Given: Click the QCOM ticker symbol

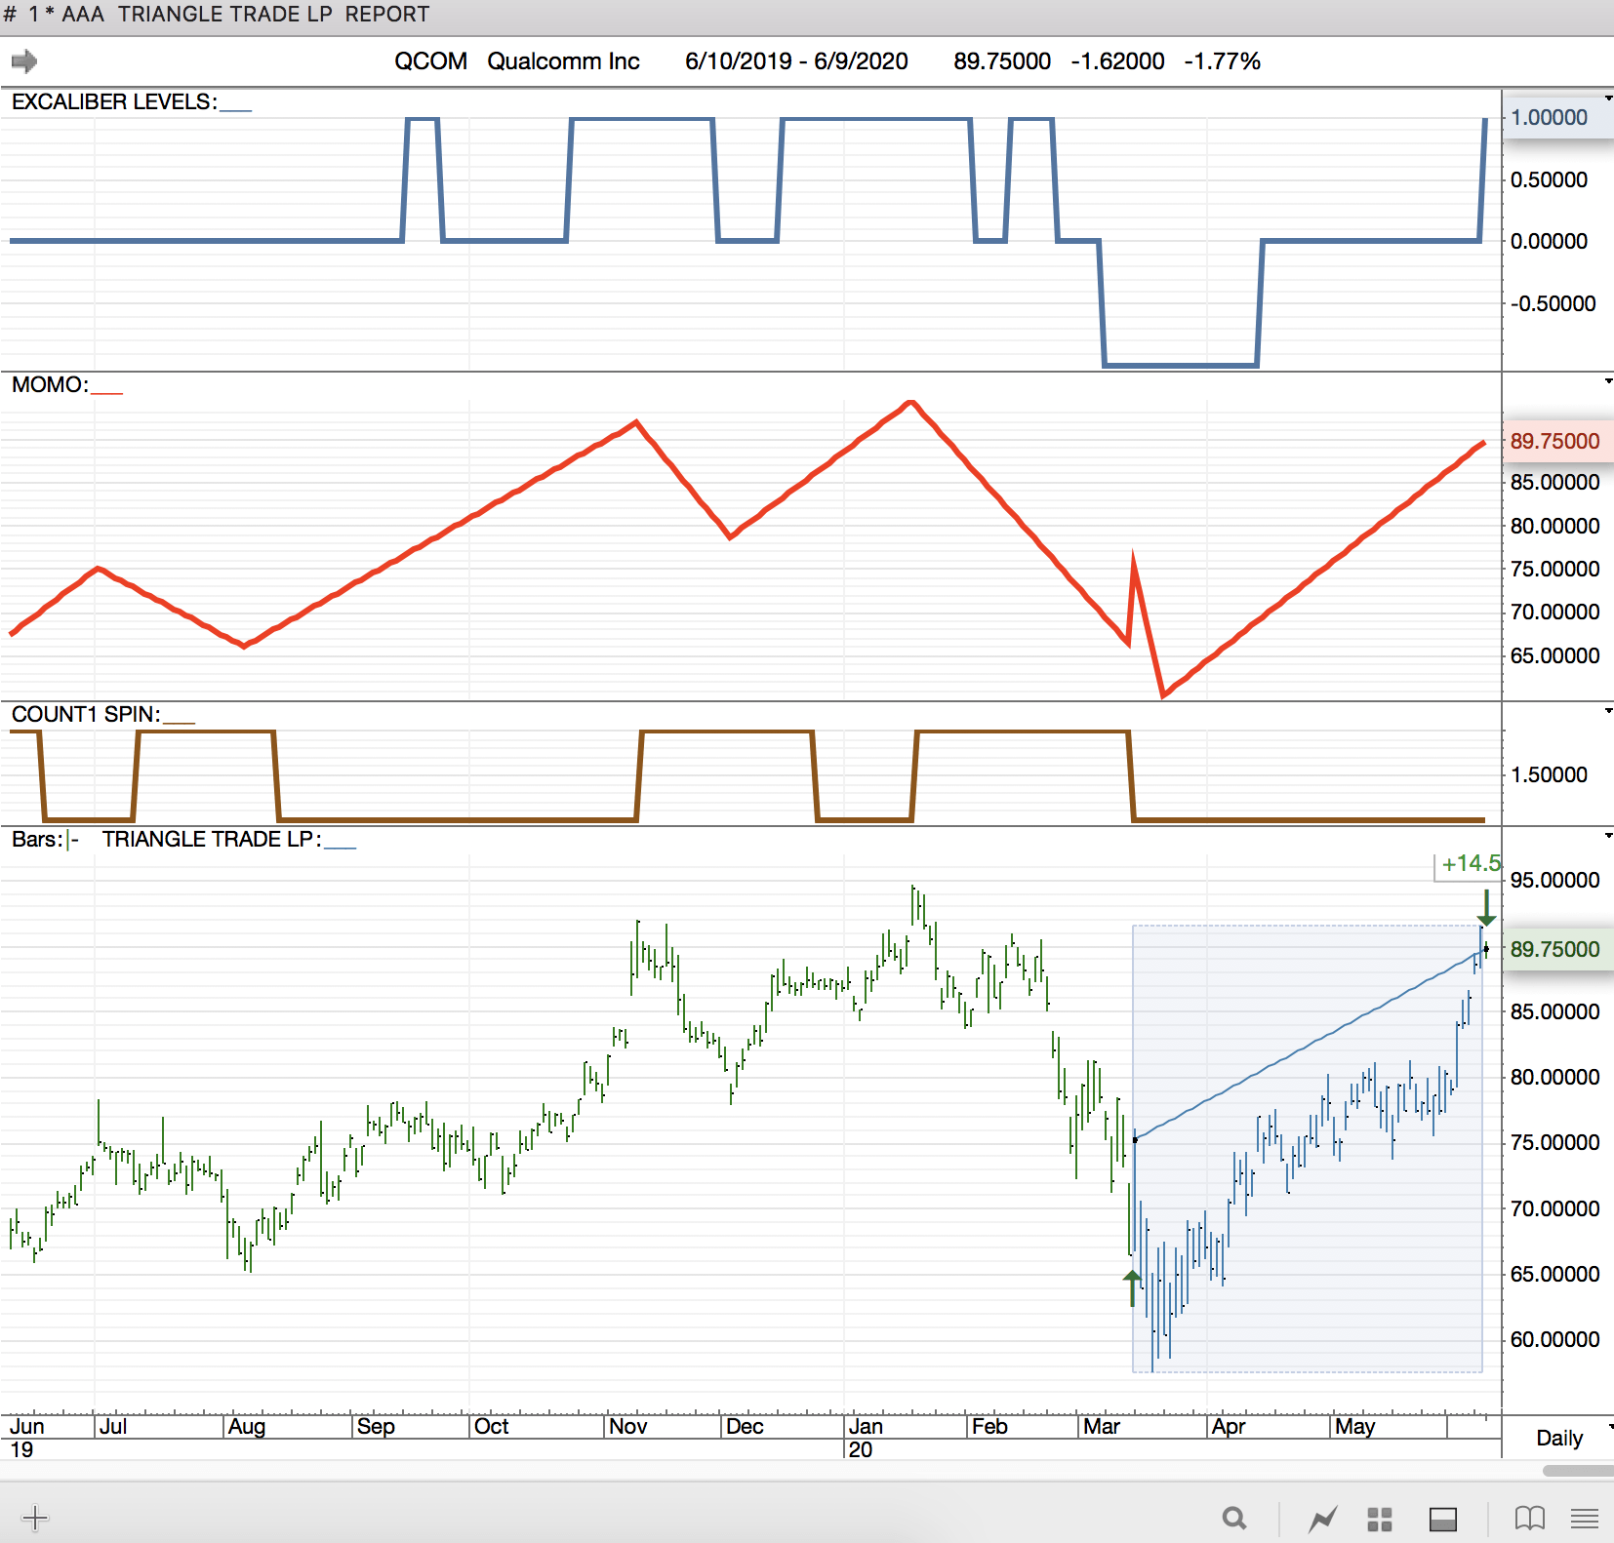Looking at the screenshot, I should pyautogui.click(x=430, y=61).
